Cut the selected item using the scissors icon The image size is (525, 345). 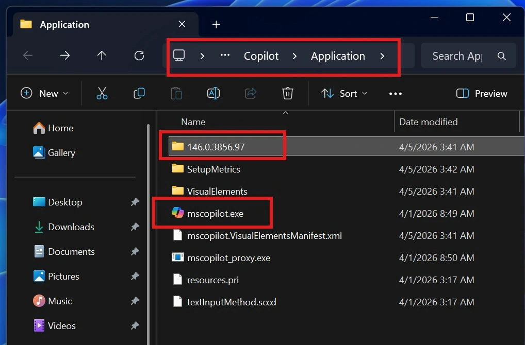(102, 93)
